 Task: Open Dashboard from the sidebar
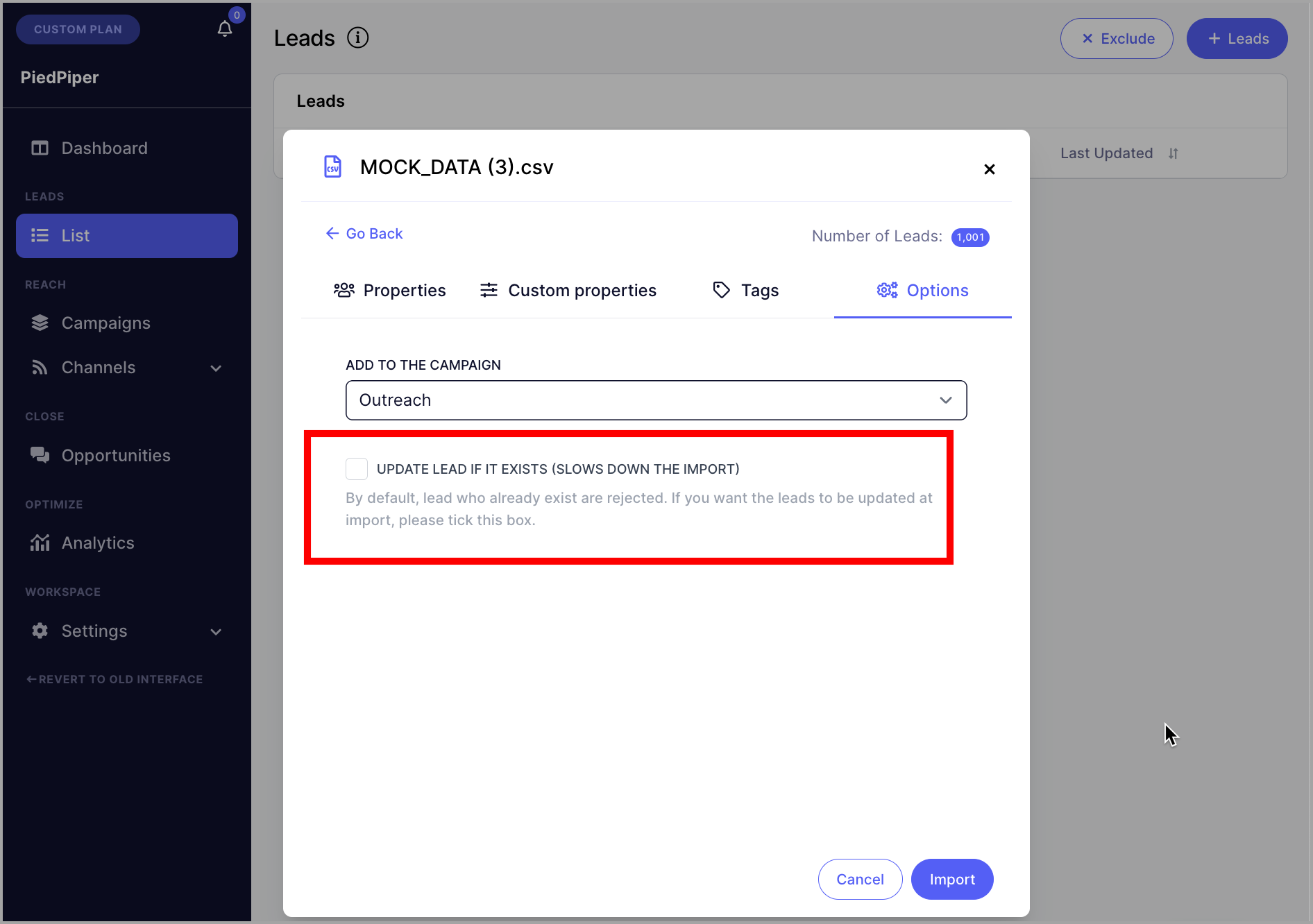pos(127,148)
